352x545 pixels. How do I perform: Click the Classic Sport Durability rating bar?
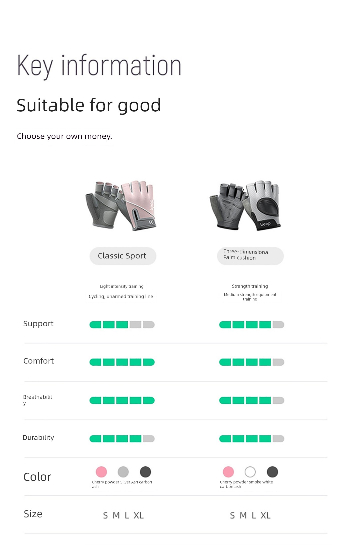point(122,439)
